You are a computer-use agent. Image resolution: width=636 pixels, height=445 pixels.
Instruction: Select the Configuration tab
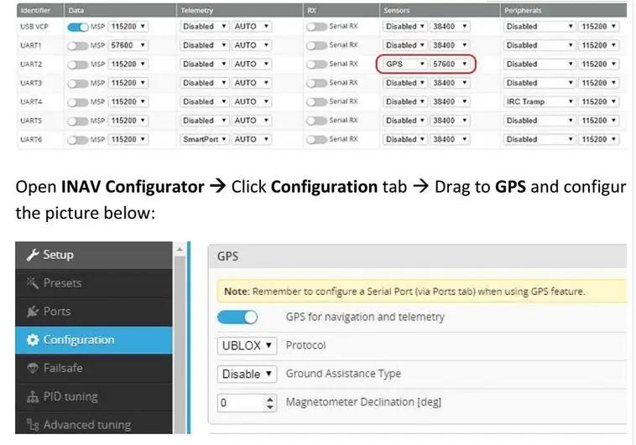[x=94, y=339]
